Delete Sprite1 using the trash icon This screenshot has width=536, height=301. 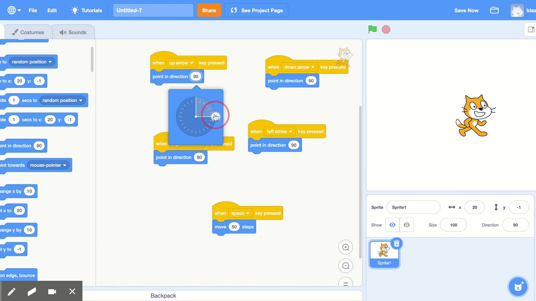click(x=397, y=243)
